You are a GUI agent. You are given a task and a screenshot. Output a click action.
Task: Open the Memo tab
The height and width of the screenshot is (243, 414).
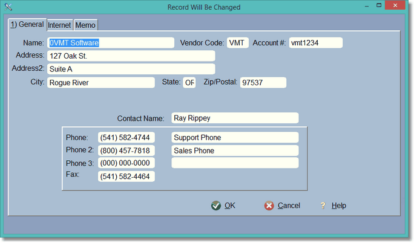(85, 25)
